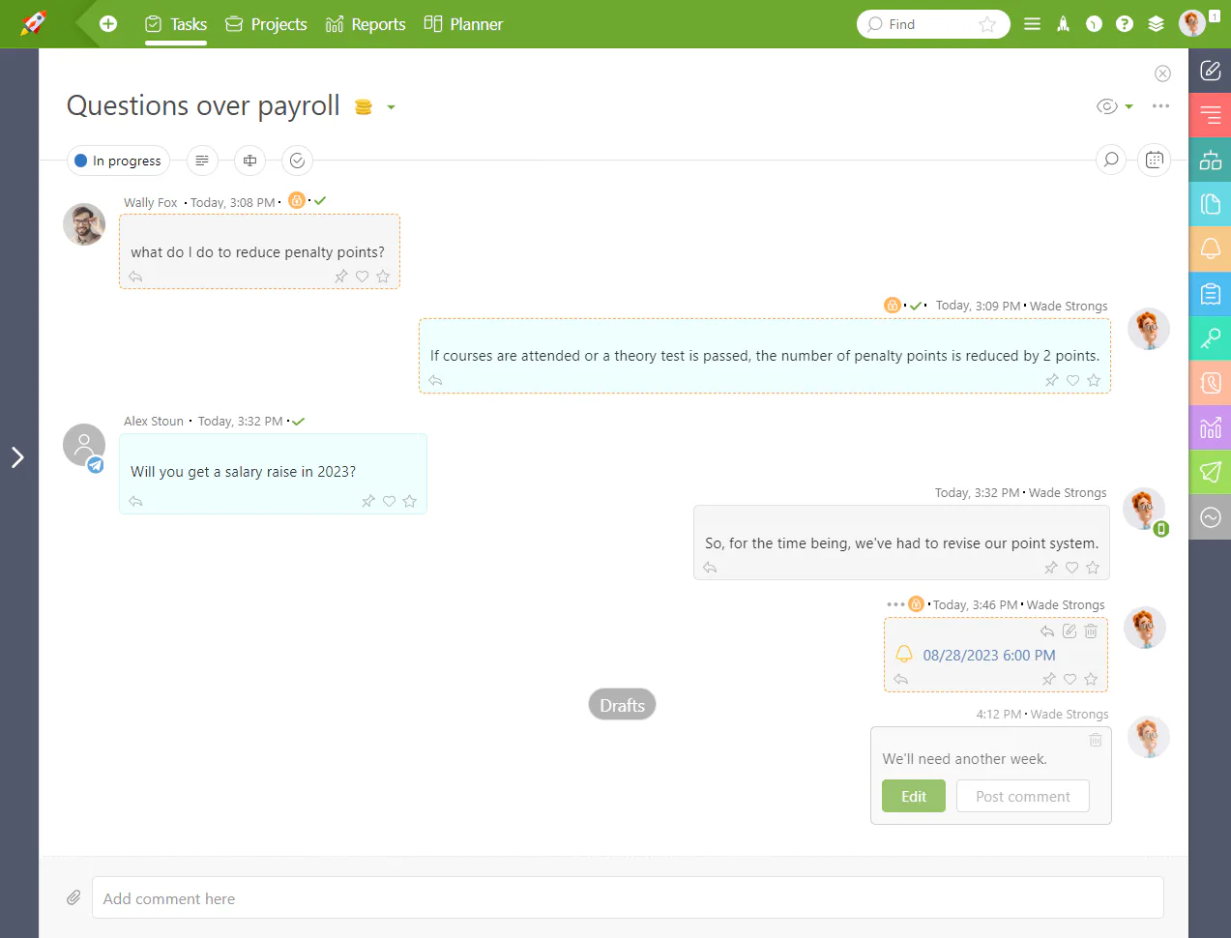Open the Projects tab

(x=266, y=24)
